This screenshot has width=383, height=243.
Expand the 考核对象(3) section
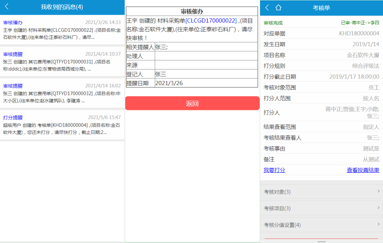[x=321, y=192]
